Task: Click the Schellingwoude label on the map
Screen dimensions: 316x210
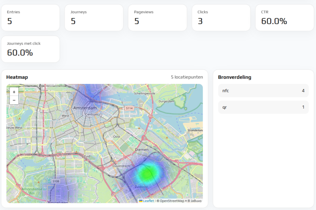Action: pyautogui.click(x=145, y=93)
